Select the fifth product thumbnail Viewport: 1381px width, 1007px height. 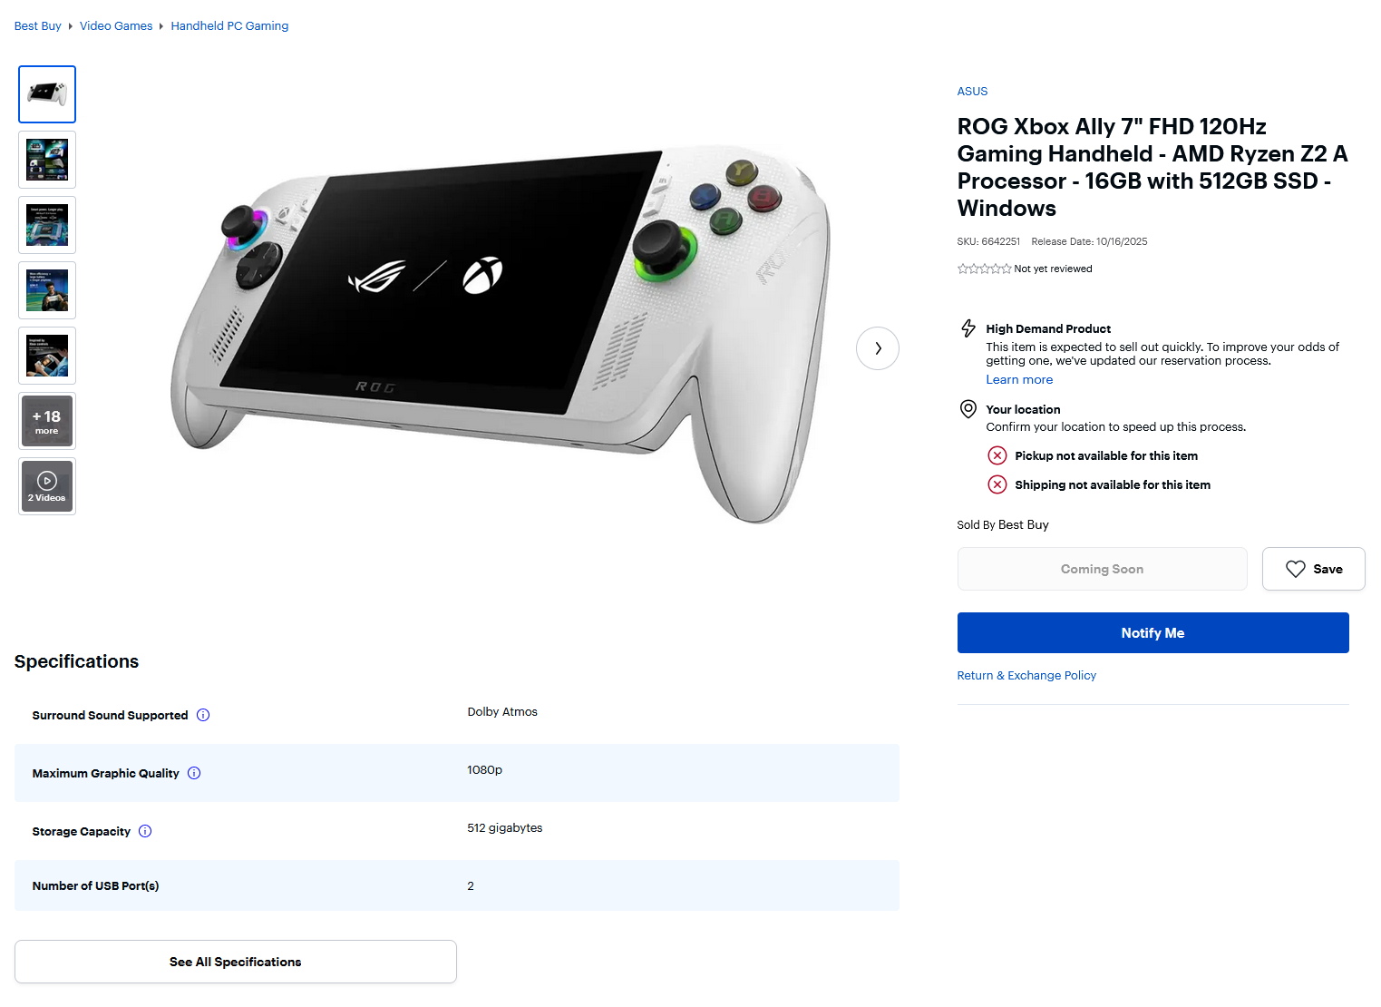47,356
